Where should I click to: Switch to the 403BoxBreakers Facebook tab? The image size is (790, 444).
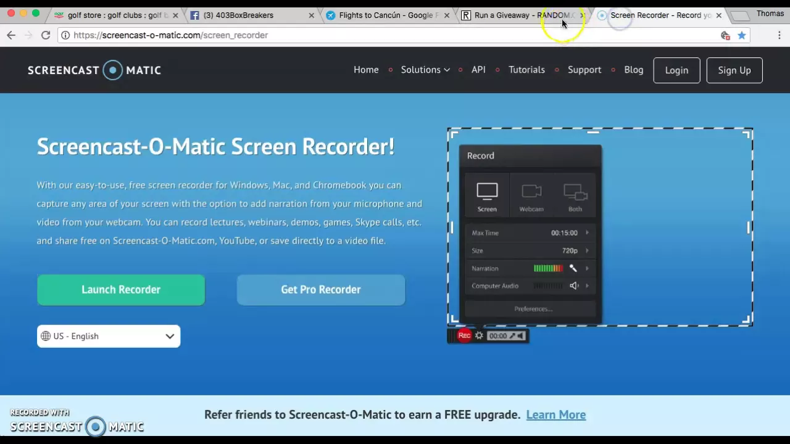pyautogui.click(x=250, y=15)
